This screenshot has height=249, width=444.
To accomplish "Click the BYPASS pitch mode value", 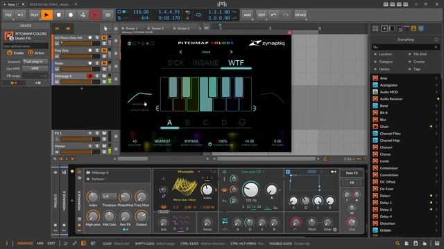I will (x=191, y=141).
